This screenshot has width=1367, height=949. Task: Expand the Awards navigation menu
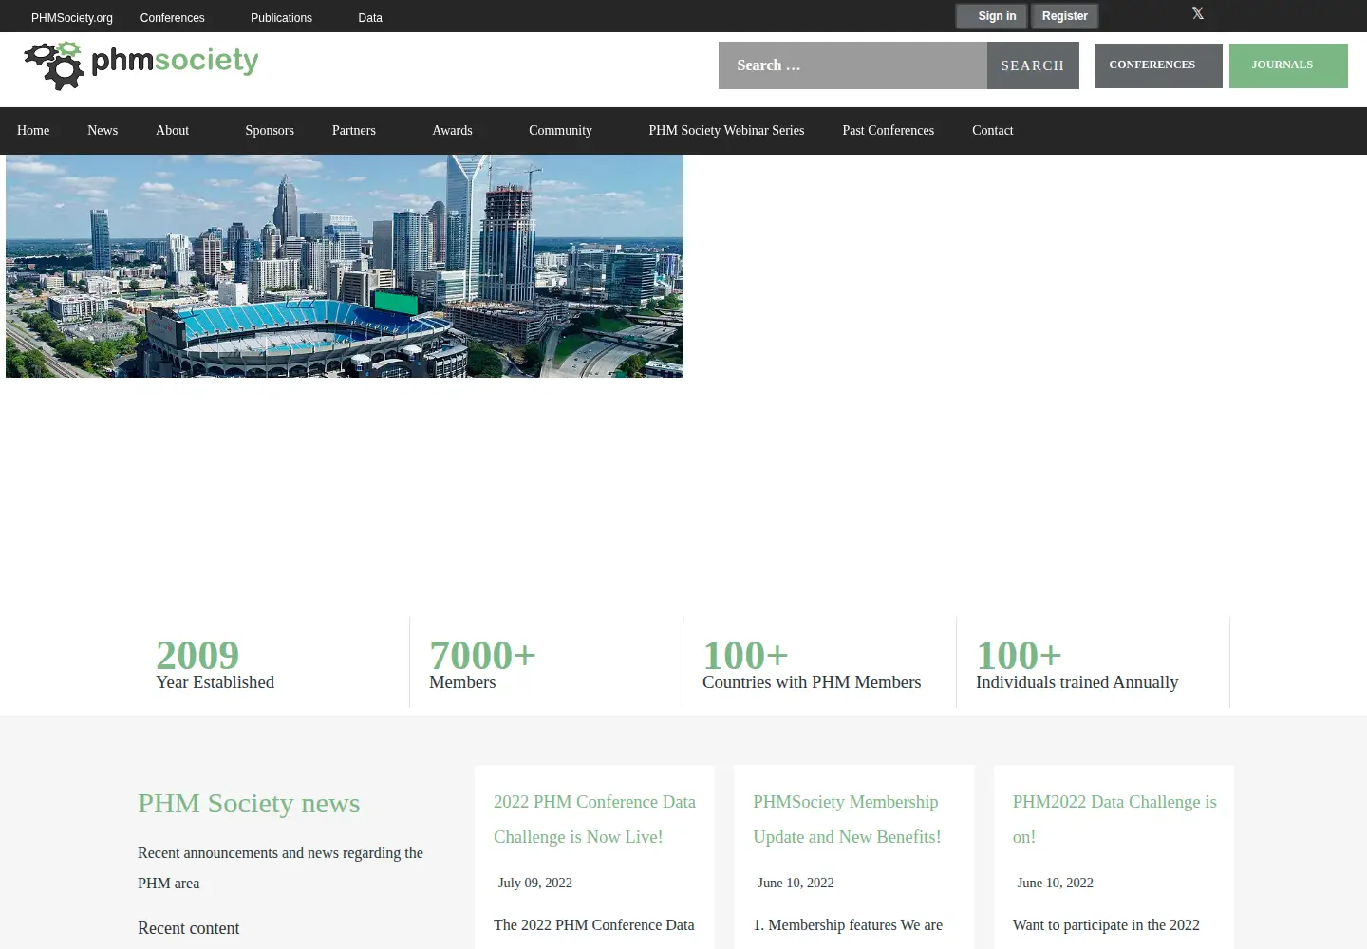point(452,131)
